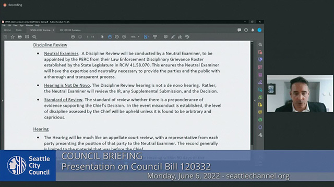334x187 pixels.
Task: Click the "Neutral Examiner" underlined text
Action: coord(61,54)
